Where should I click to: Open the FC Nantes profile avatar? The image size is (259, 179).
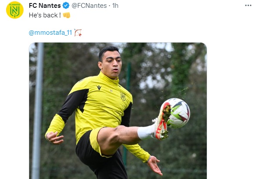click(x=15, y=10)
